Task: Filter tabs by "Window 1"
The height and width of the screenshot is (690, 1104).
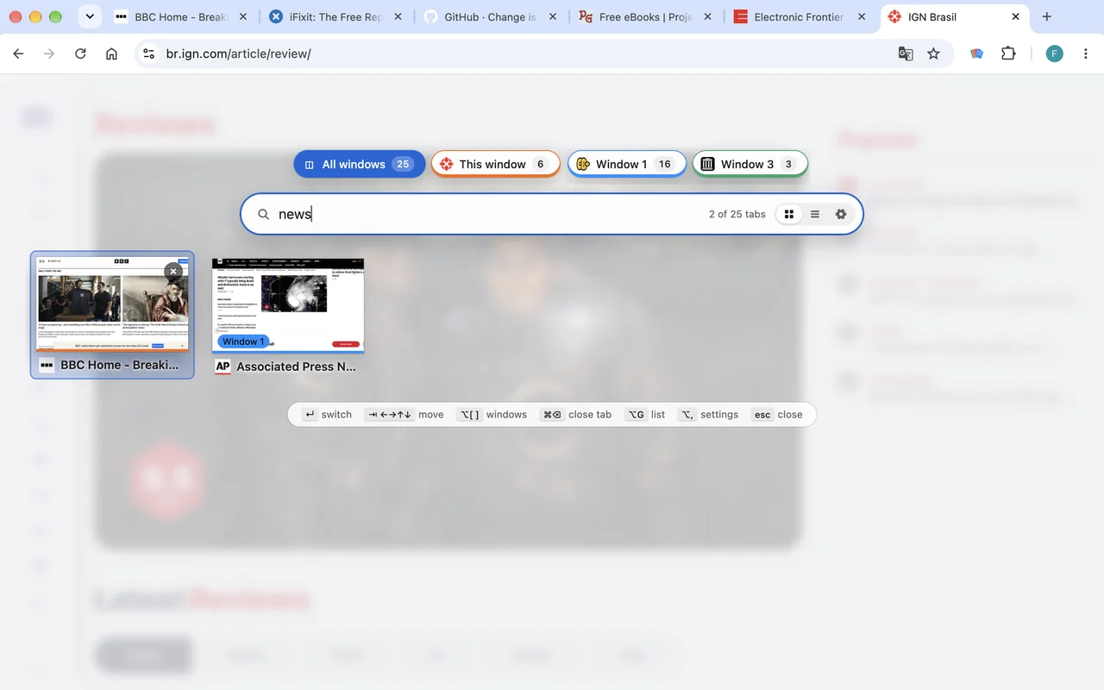Action: click(x=627, y=164)
